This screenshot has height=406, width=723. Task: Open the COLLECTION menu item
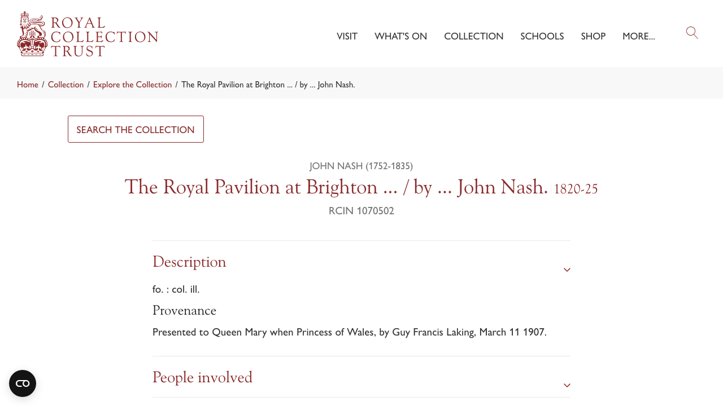tap(474, 35)
